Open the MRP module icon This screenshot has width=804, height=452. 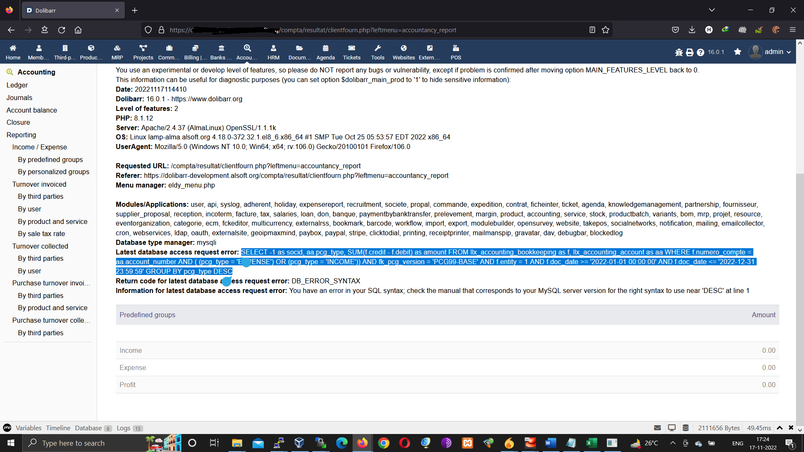point(117,51)
